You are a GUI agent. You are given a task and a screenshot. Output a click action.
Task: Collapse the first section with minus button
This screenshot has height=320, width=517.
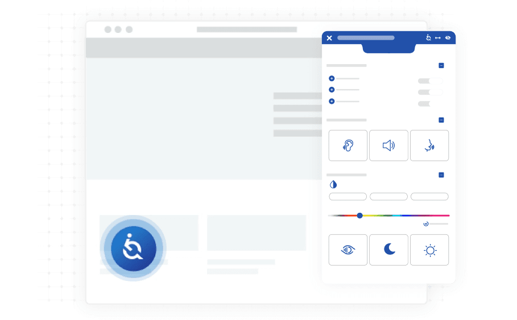tap(441, 65)
